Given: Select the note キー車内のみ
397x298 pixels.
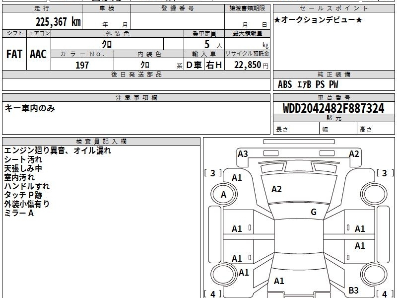Looking at the screenshot, I should coord(30,108).
